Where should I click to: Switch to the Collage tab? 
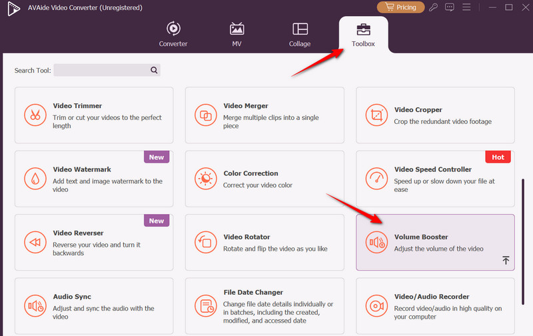[300, 35]
